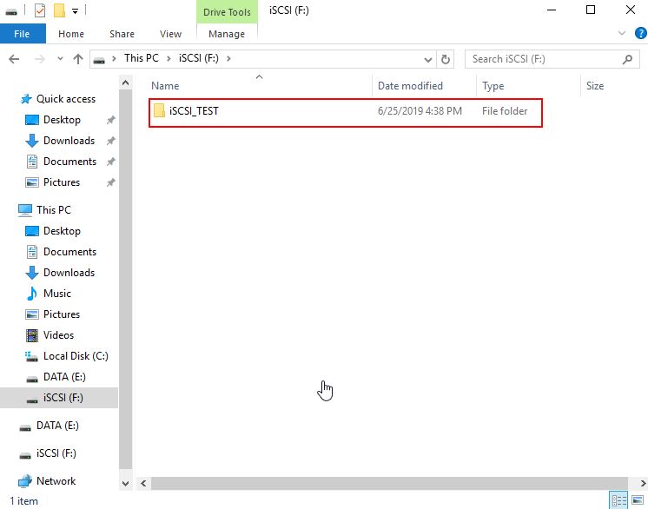Image resolution: width=648 pixels, height=509 pixels.
Task: Click navigation pane scroll down arrow
Action: click(126, 483)
